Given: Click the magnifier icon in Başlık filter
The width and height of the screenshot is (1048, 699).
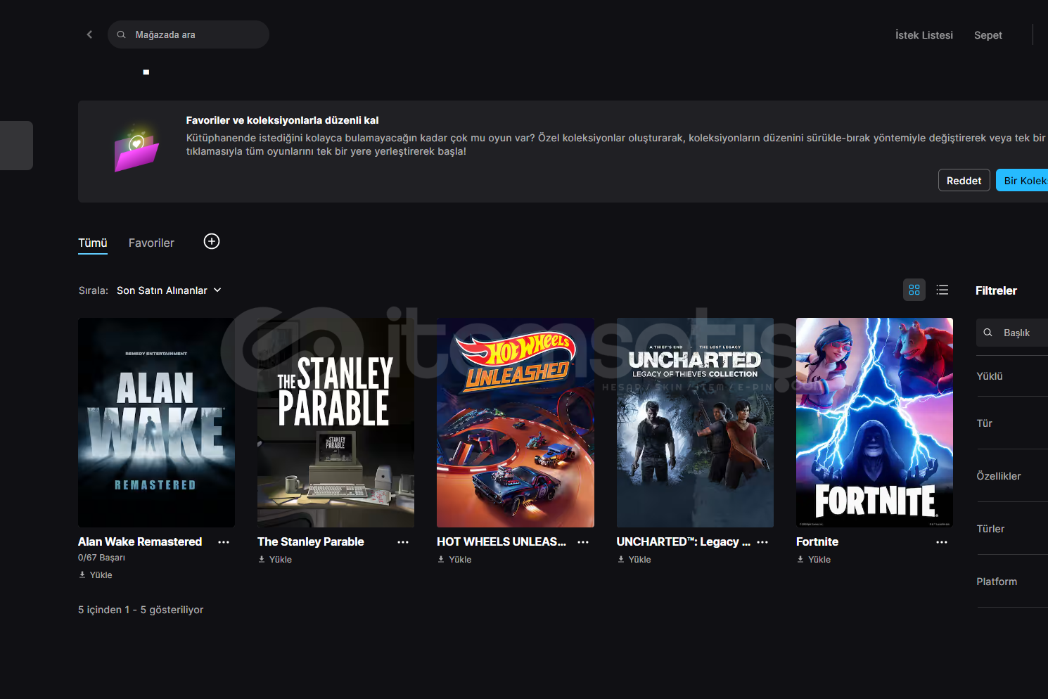Looking at the screenshot, I should pos(988,333).
